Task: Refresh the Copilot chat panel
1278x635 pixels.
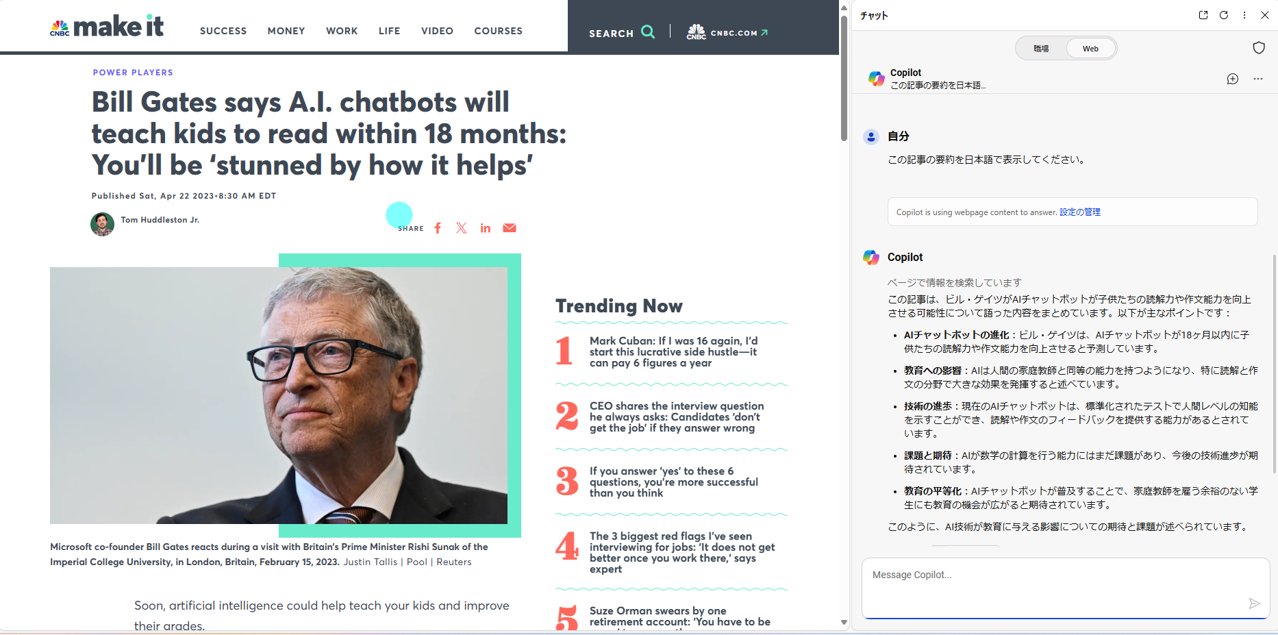Action: pyautogui.click(x=1224, y=15)
